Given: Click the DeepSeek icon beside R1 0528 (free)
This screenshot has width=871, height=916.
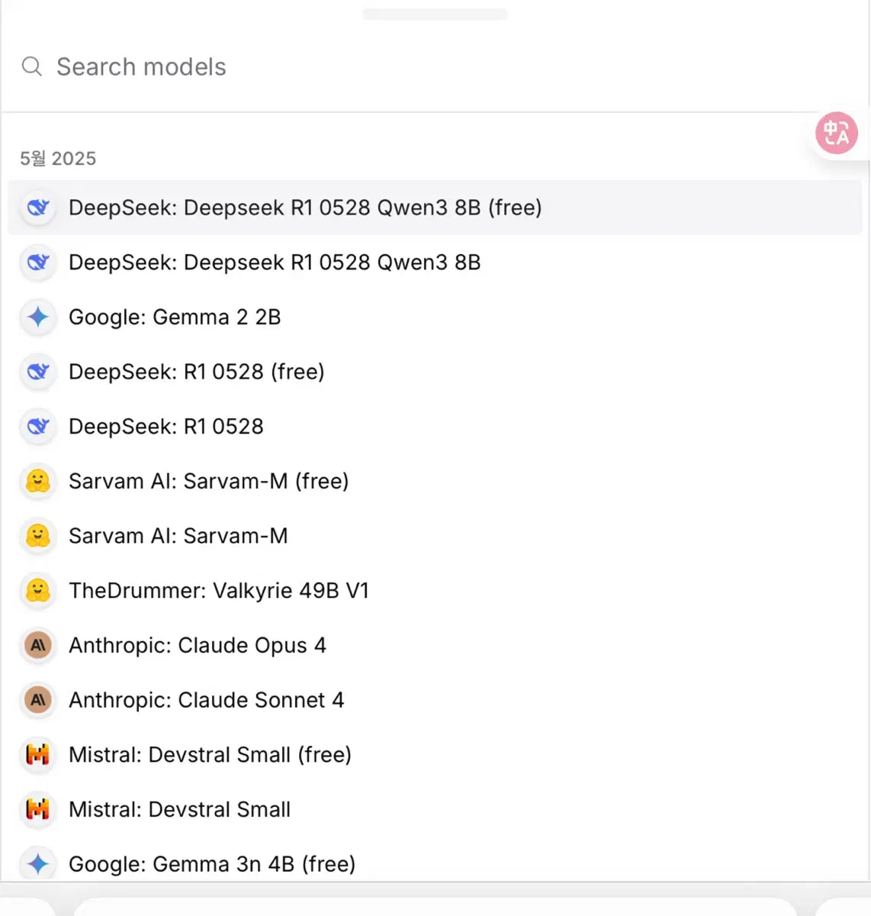Looking at the screenshot, I should (38, 372).
